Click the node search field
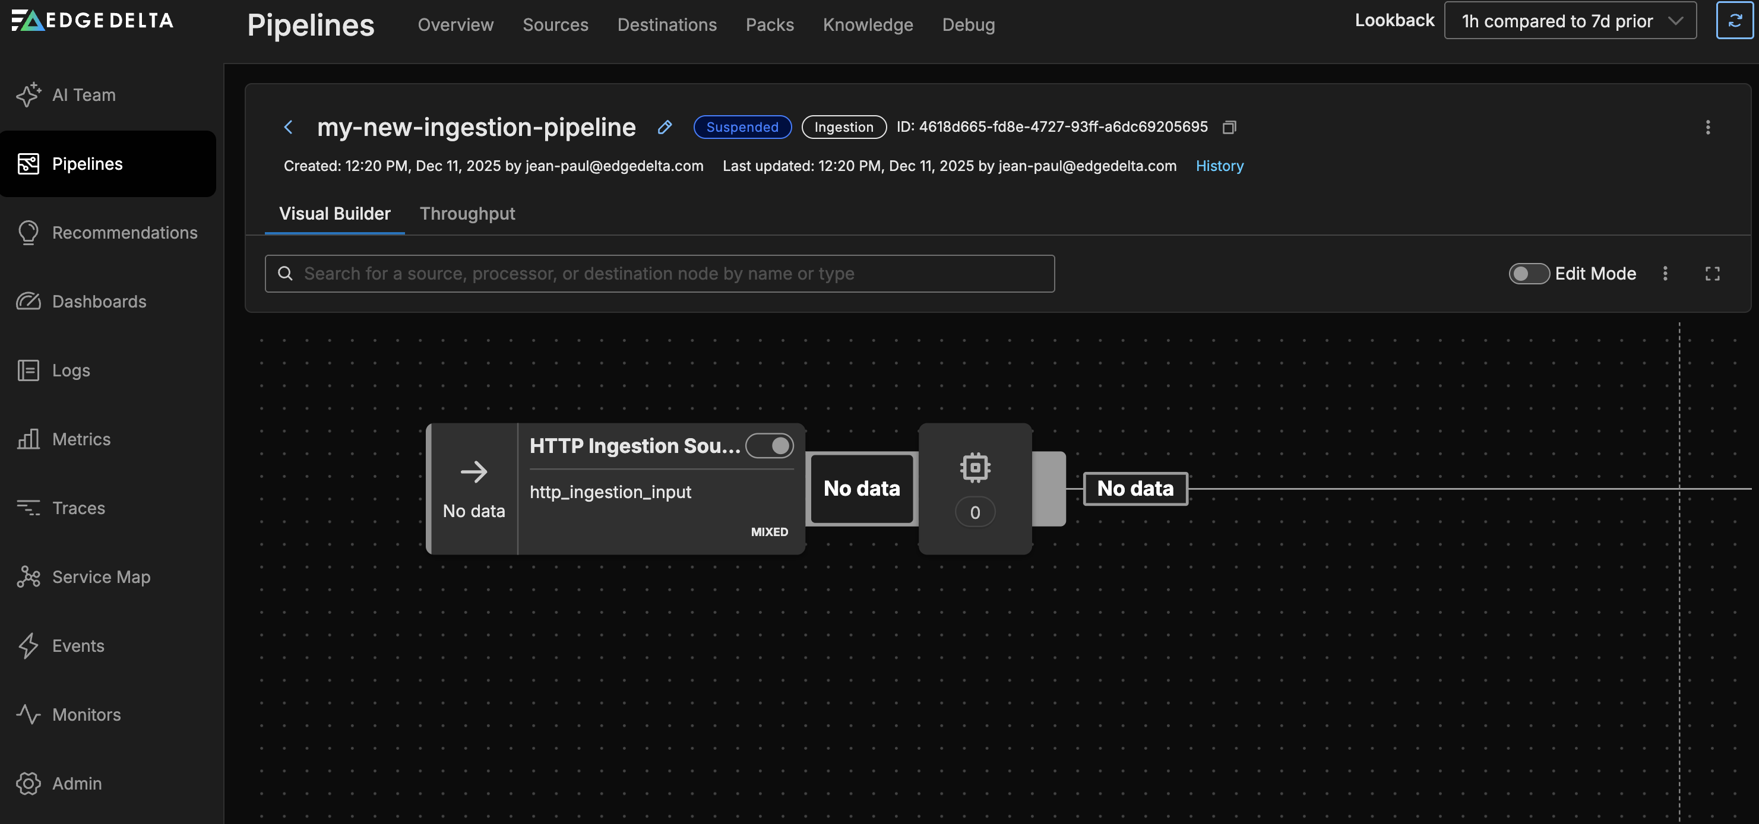The width and height of the screenshot is (1759, 824). pyautogui.click(x=660, y=273)
